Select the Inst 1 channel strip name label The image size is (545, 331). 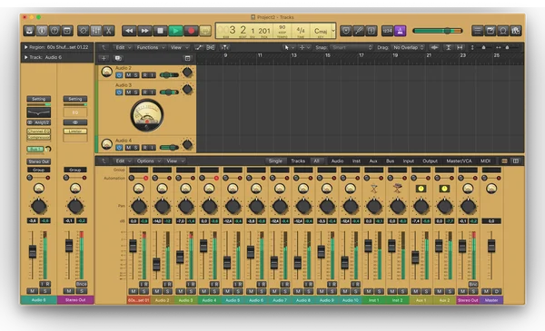pos(373,300)
